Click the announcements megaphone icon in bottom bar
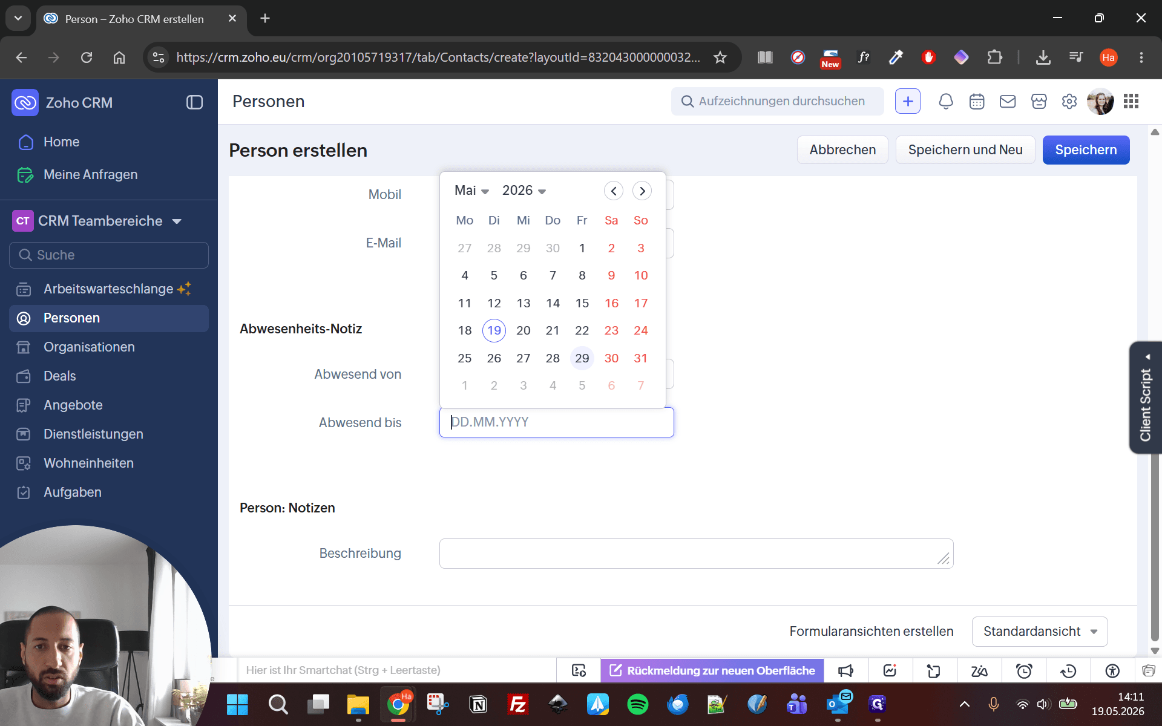Image resolution: width=1162 pixels, height=726 pixels. pyautogui.click(x=845, y=670)
